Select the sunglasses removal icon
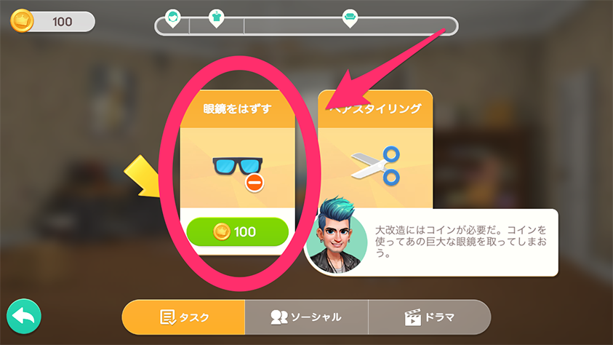Screen dimensions: 613x345 (x=238, y=170)
